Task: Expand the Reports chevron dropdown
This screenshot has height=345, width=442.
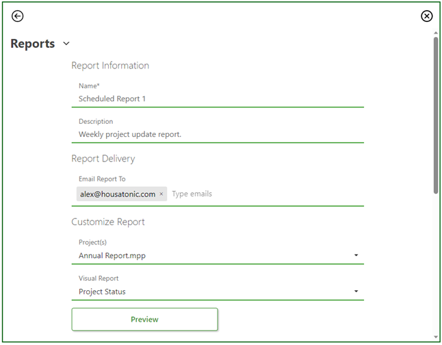Action: click(66, 44)
